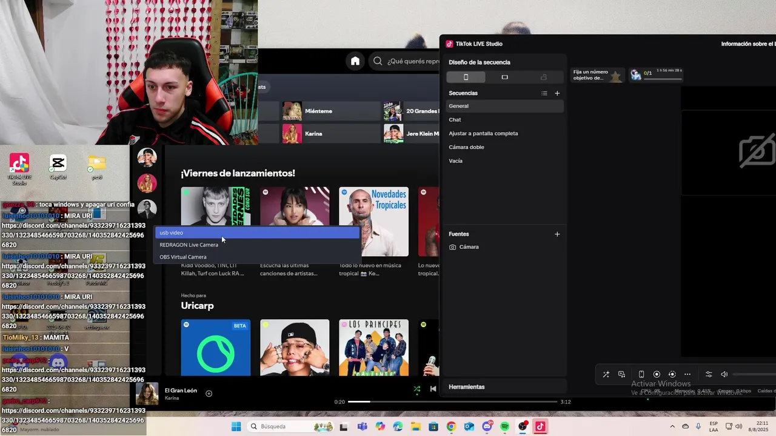Open the 20 Grandes shortcut tile

coord(412,111)
